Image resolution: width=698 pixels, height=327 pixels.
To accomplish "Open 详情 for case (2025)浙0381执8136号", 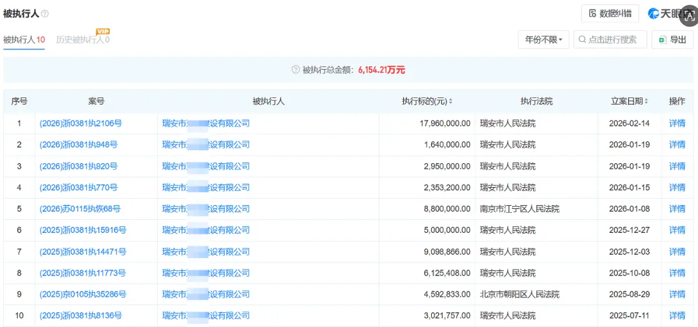I will pyautogui.click(x=677, y=315).
